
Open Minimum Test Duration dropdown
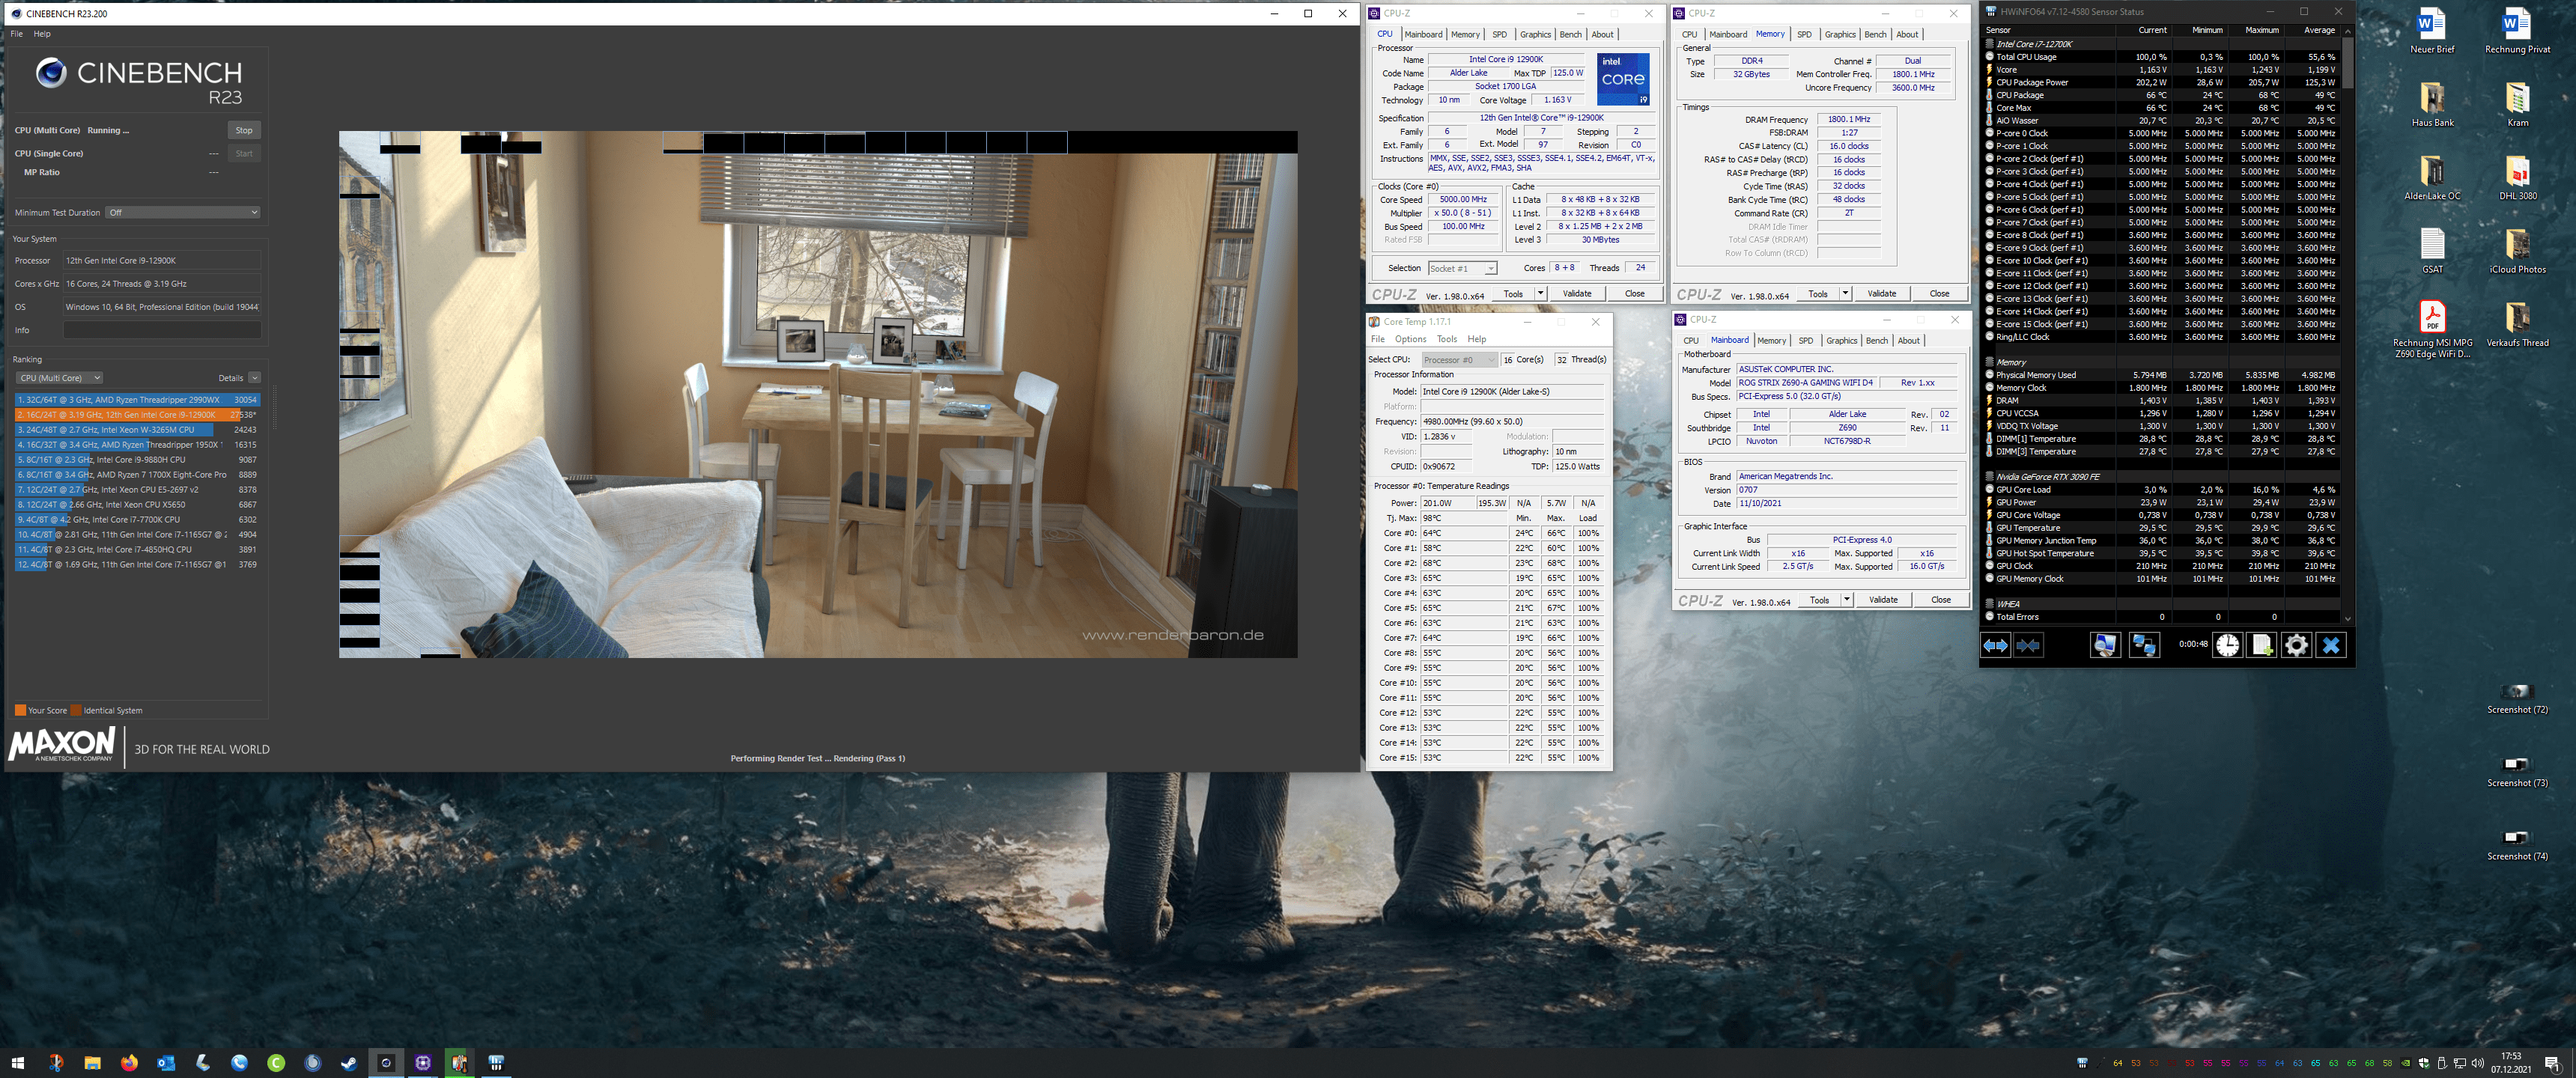click(183, 212)
